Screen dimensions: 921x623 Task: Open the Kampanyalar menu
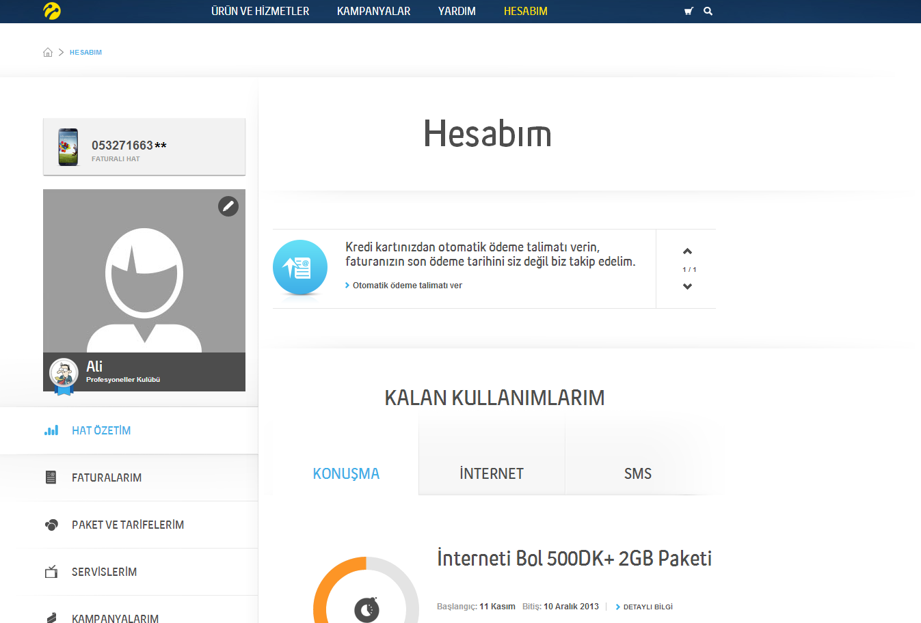pyautogui.click(x=373, y=11)
